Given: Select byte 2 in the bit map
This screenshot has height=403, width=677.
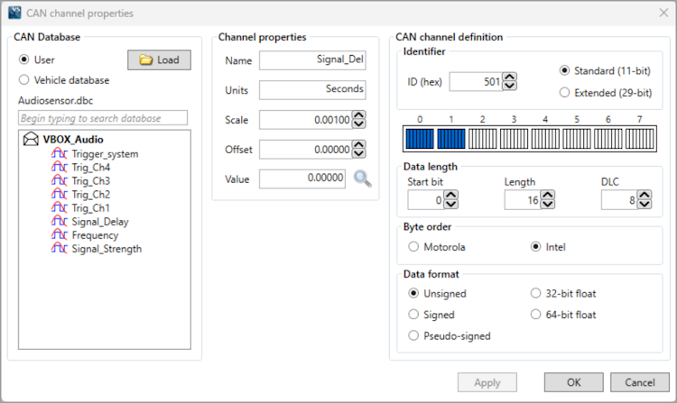Looking at the screenshot, I should coord(483,139).
